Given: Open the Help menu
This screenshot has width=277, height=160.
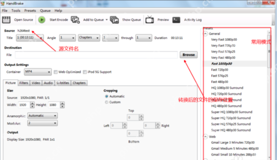Looking at the screenshot, I should click(x=58, y=10).
